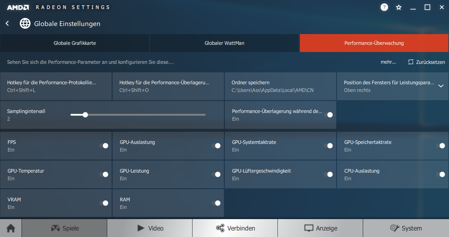Viewport: 449px width, 237px height.
Task: Toggle the FPS metric switch
Action: click(x=104, y=146)
